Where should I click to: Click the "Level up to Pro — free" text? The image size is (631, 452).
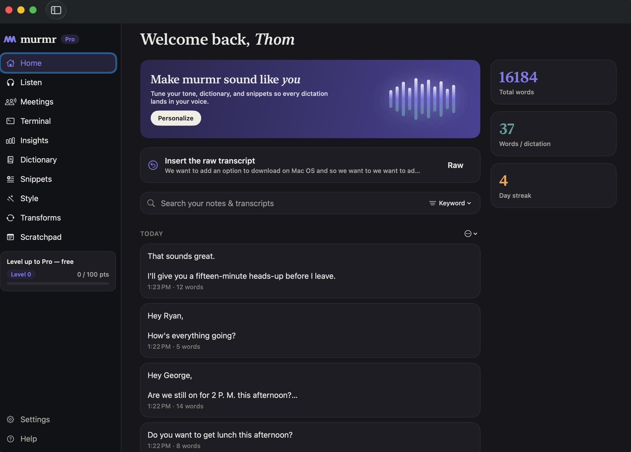(40, 262)
